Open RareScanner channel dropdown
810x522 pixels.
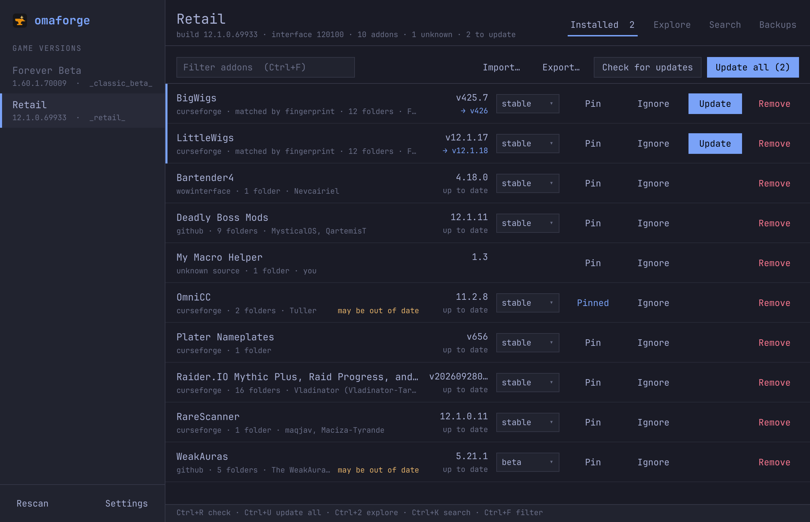pyautogui.click(x=528, y=422)
